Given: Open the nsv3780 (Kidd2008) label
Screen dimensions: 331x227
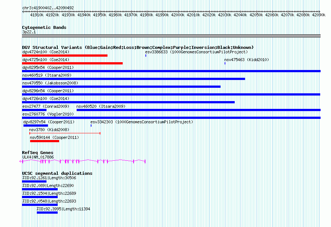Looking at the screenshot, I should pos(49,130).
